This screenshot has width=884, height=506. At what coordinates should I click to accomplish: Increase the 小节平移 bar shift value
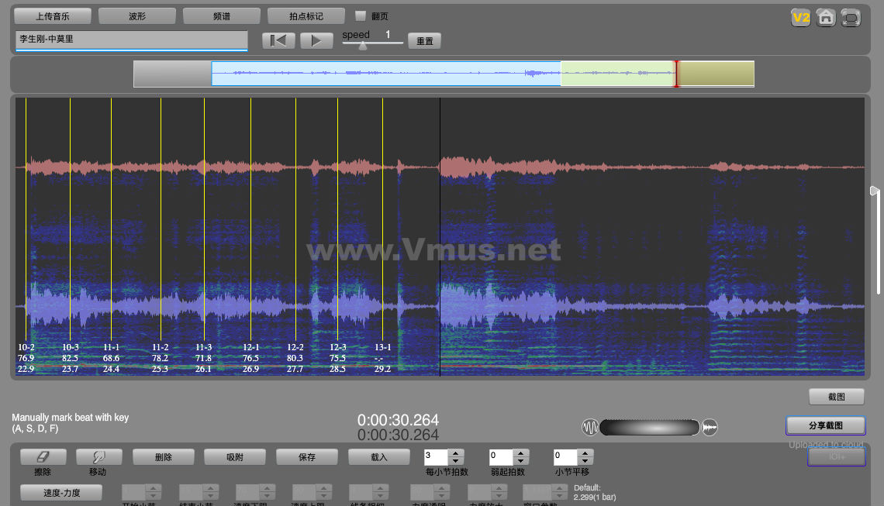(585, 453)
